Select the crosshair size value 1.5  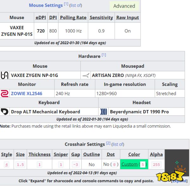[20, 165]
